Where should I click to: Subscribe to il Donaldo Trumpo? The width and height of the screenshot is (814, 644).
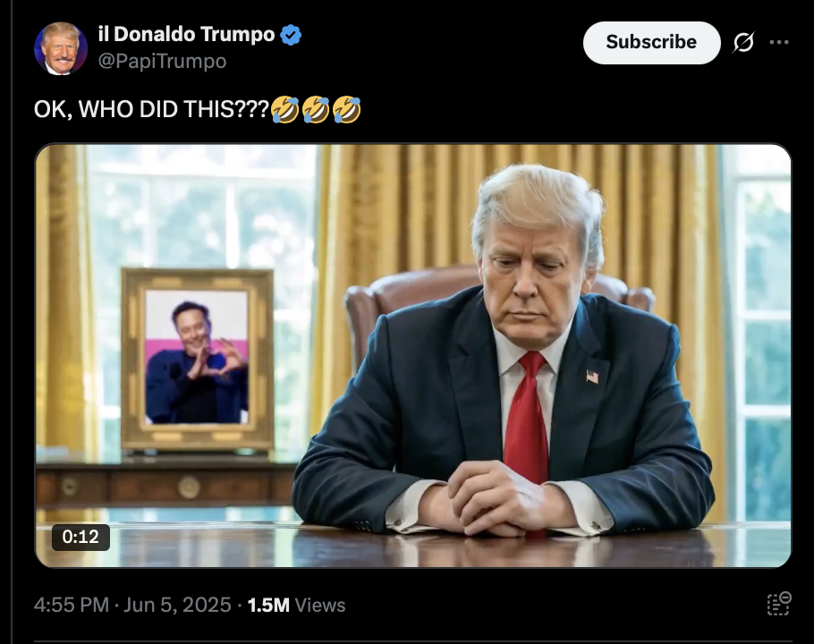click(x=651, y=43)
